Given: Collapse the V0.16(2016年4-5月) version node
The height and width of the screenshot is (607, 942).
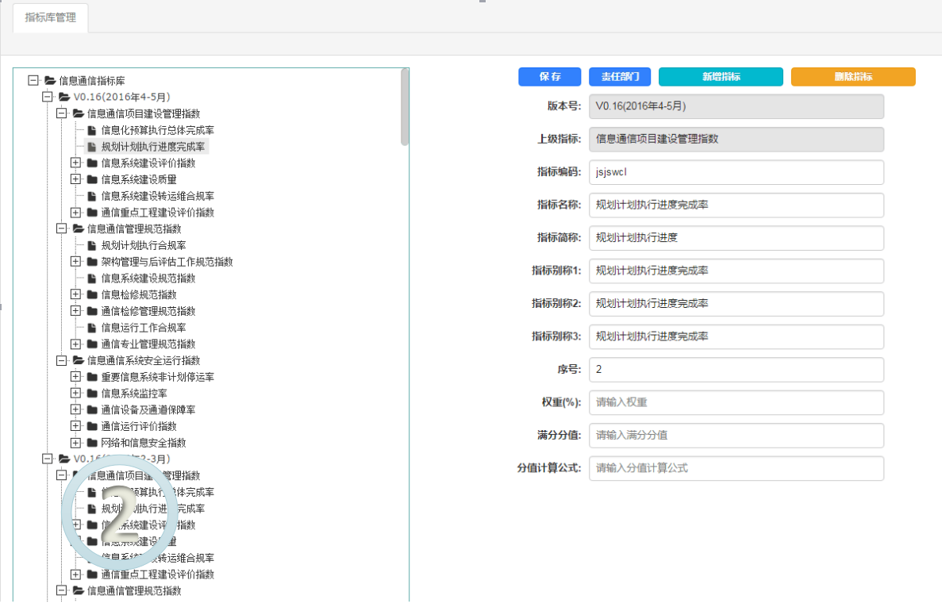Looking at the screenshot, I should point(47,97).
